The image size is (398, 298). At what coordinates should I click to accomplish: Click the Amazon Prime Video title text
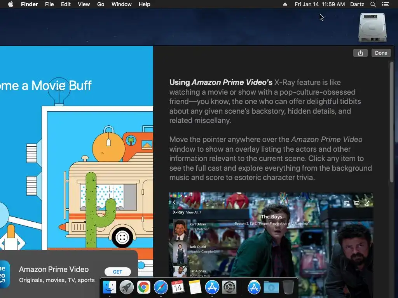point(54,269)
